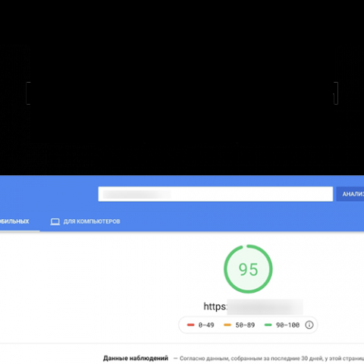364x364 pixels.
Task: Click the 90-100 green legend range
Action: 282,325
